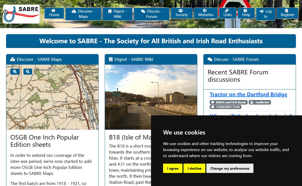Click the We use cookies heading
Viewport: 302px width, 186px height.
[184, 132]
